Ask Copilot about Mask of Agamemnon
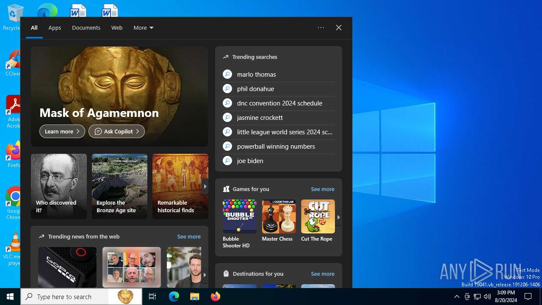Screen dimensions: 542x305 116,131
